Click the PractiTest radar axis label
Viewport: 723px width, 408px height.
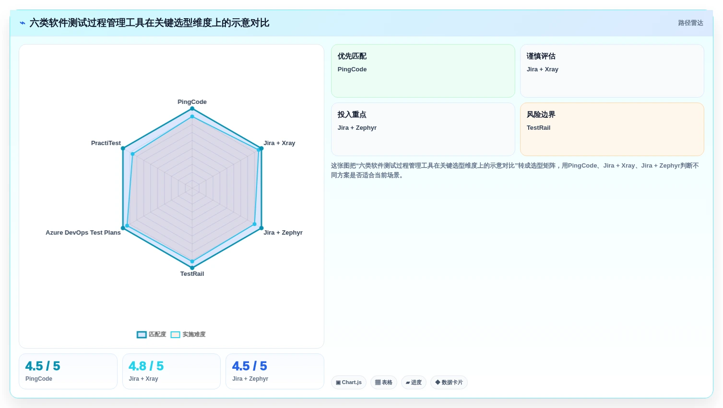(x=106, y=143)
